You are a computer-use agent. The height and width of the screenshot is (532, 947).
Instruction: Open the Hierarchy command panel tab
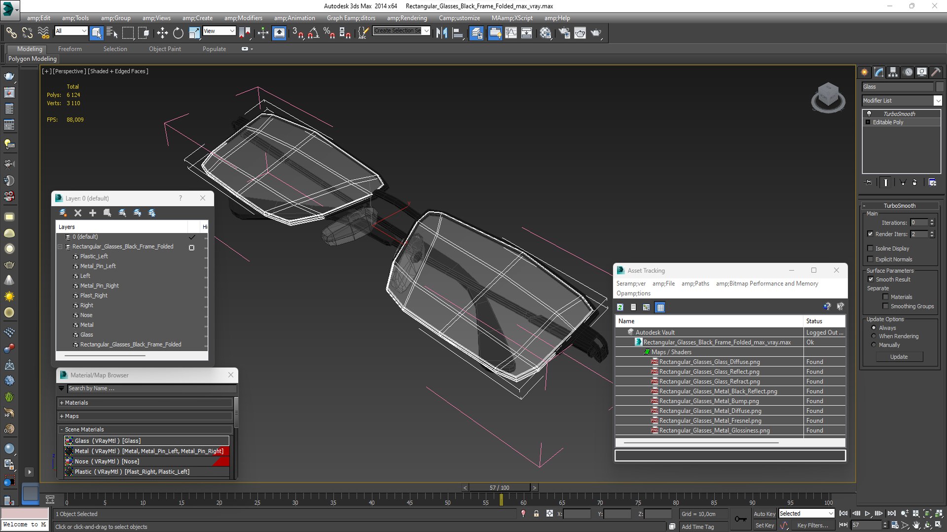point(893,72)
